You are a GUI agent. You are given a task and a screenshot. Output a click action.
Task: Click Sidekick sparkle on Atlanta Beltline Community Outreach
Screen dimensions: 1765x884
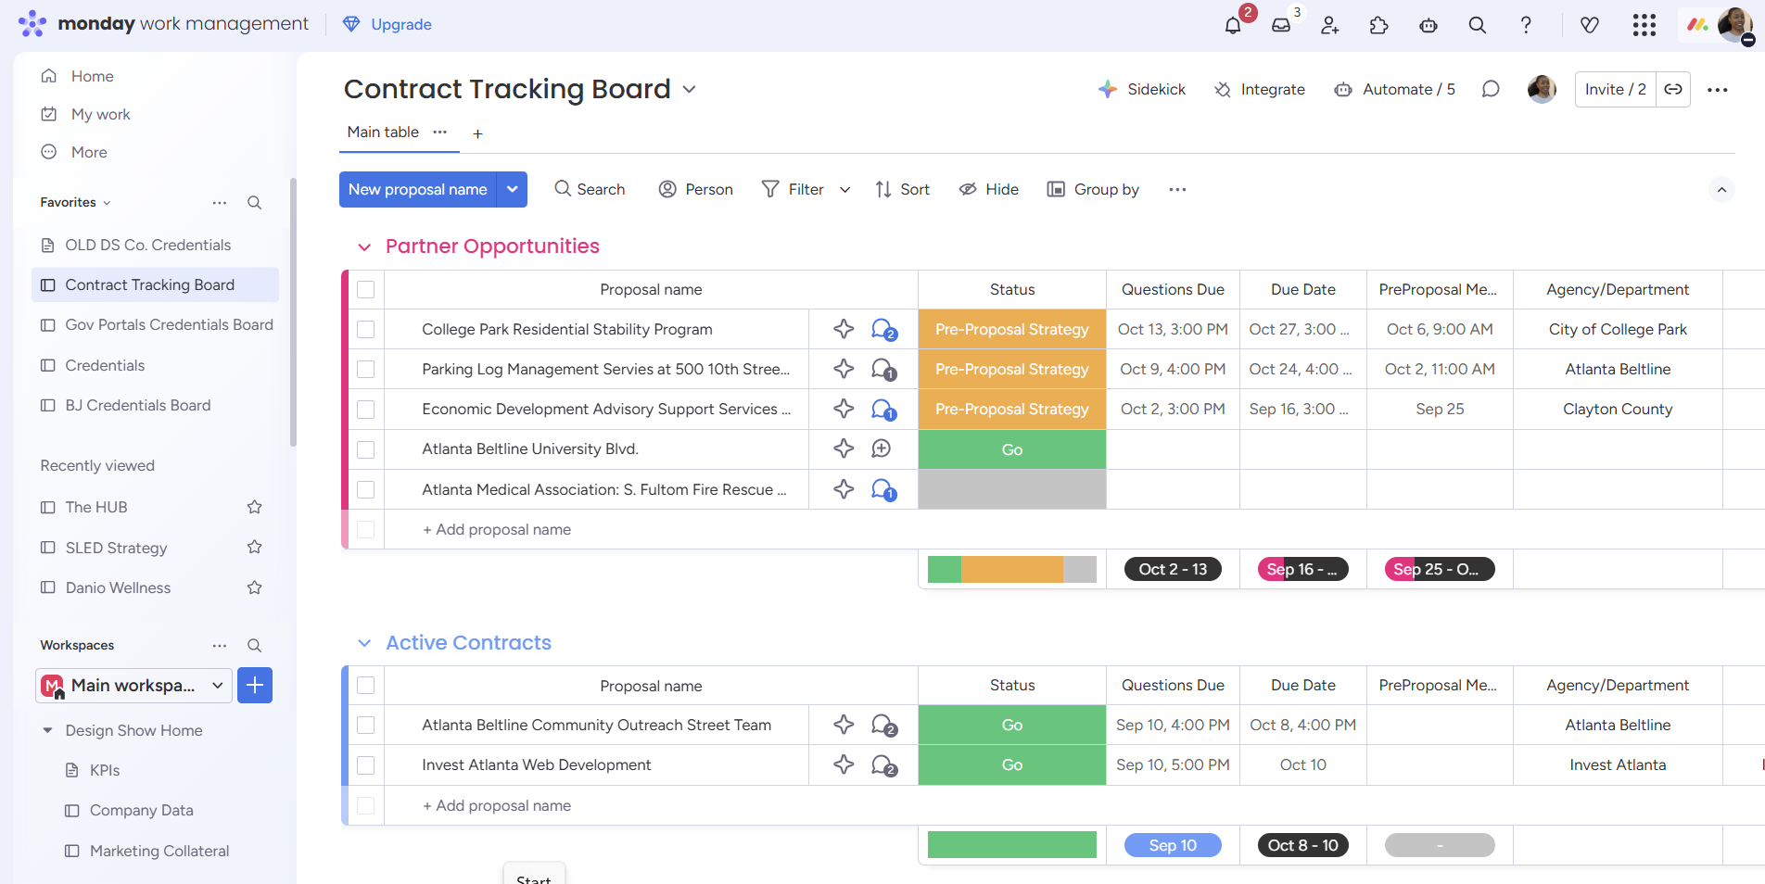pyautogui.click(x=844, y=725)
